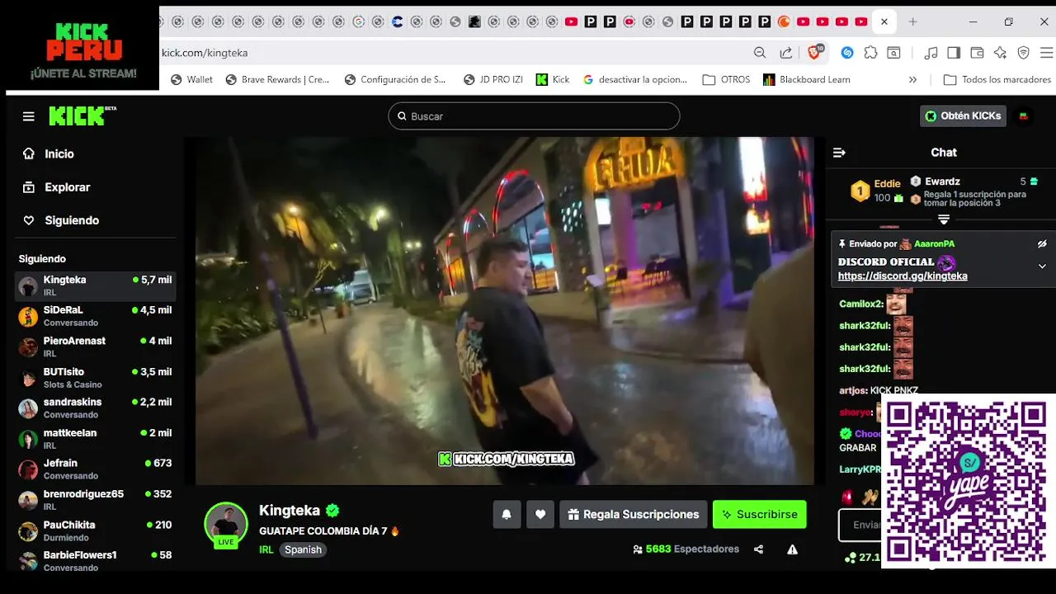Open the Brave main menu
Image resolution: width=1056 pixels, height=594 pixels.
point(1045,53)
